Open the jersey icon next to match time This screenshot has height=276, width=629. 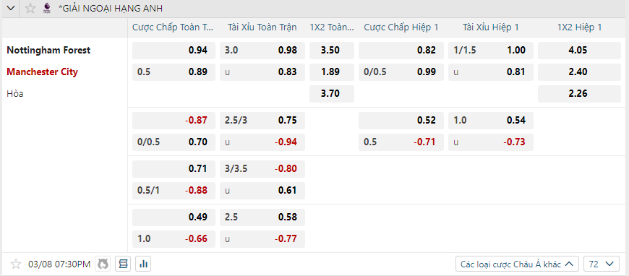103,264
